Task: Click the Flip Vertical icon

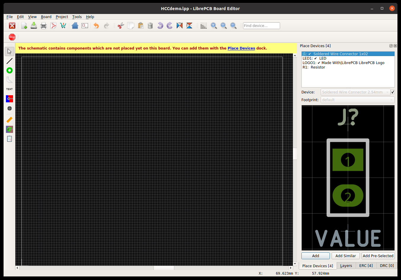Action: pyautogui.click(x=189, y=26)
